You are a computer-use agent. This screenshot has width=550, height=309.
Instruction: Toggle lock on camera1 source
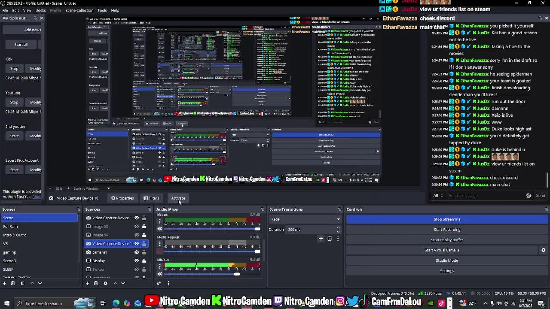point(144,252)
